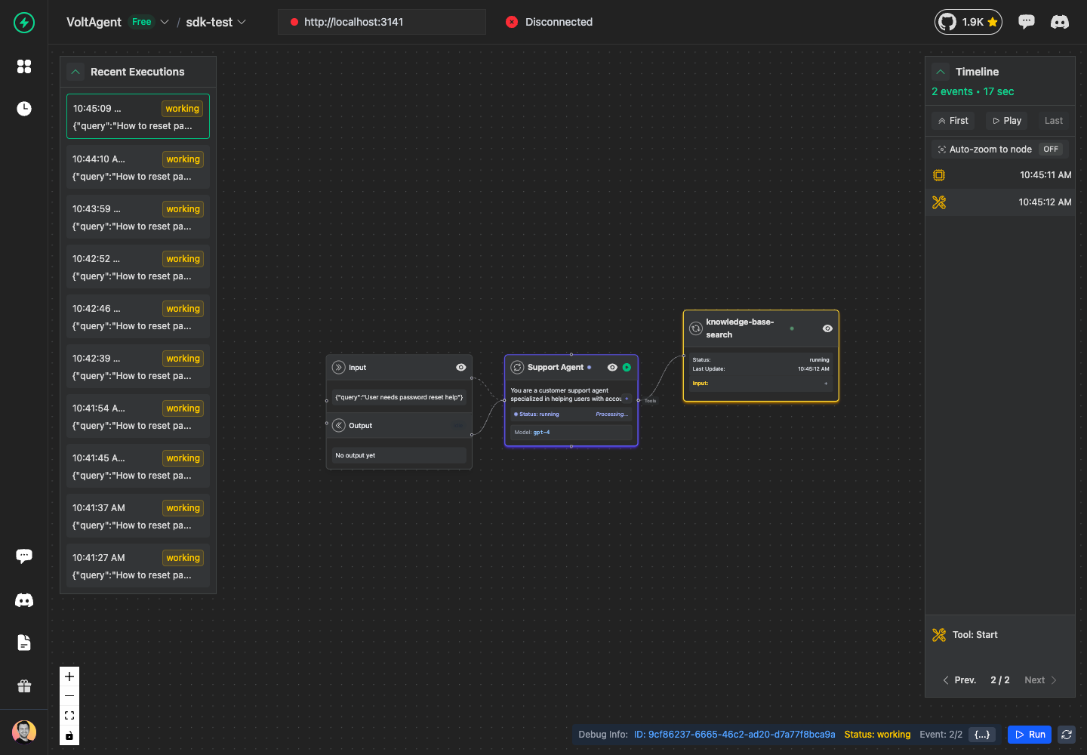Open the gift icon in left sidebar
The image size is (1087, 755).
coord(24,686)
